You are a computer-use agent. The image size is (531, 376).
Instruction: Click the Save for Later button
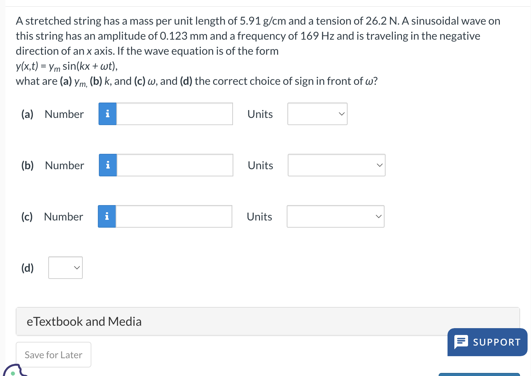53,354
